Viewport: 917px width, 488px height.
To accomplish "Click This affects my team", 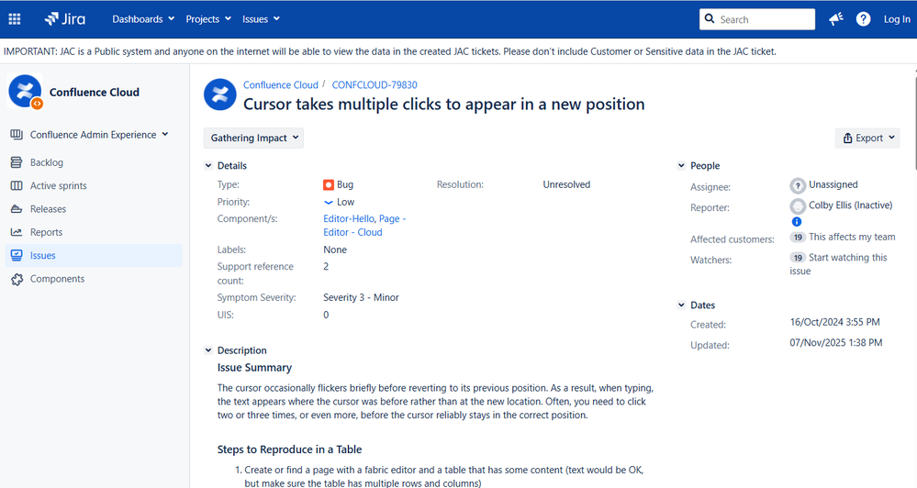I will point(852,237).
